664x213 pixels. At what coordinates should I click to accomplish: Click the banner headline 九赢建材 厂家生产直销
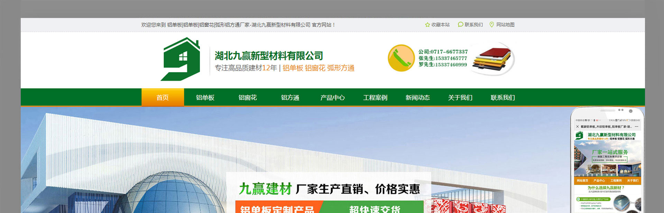click(x=329, y=189)
